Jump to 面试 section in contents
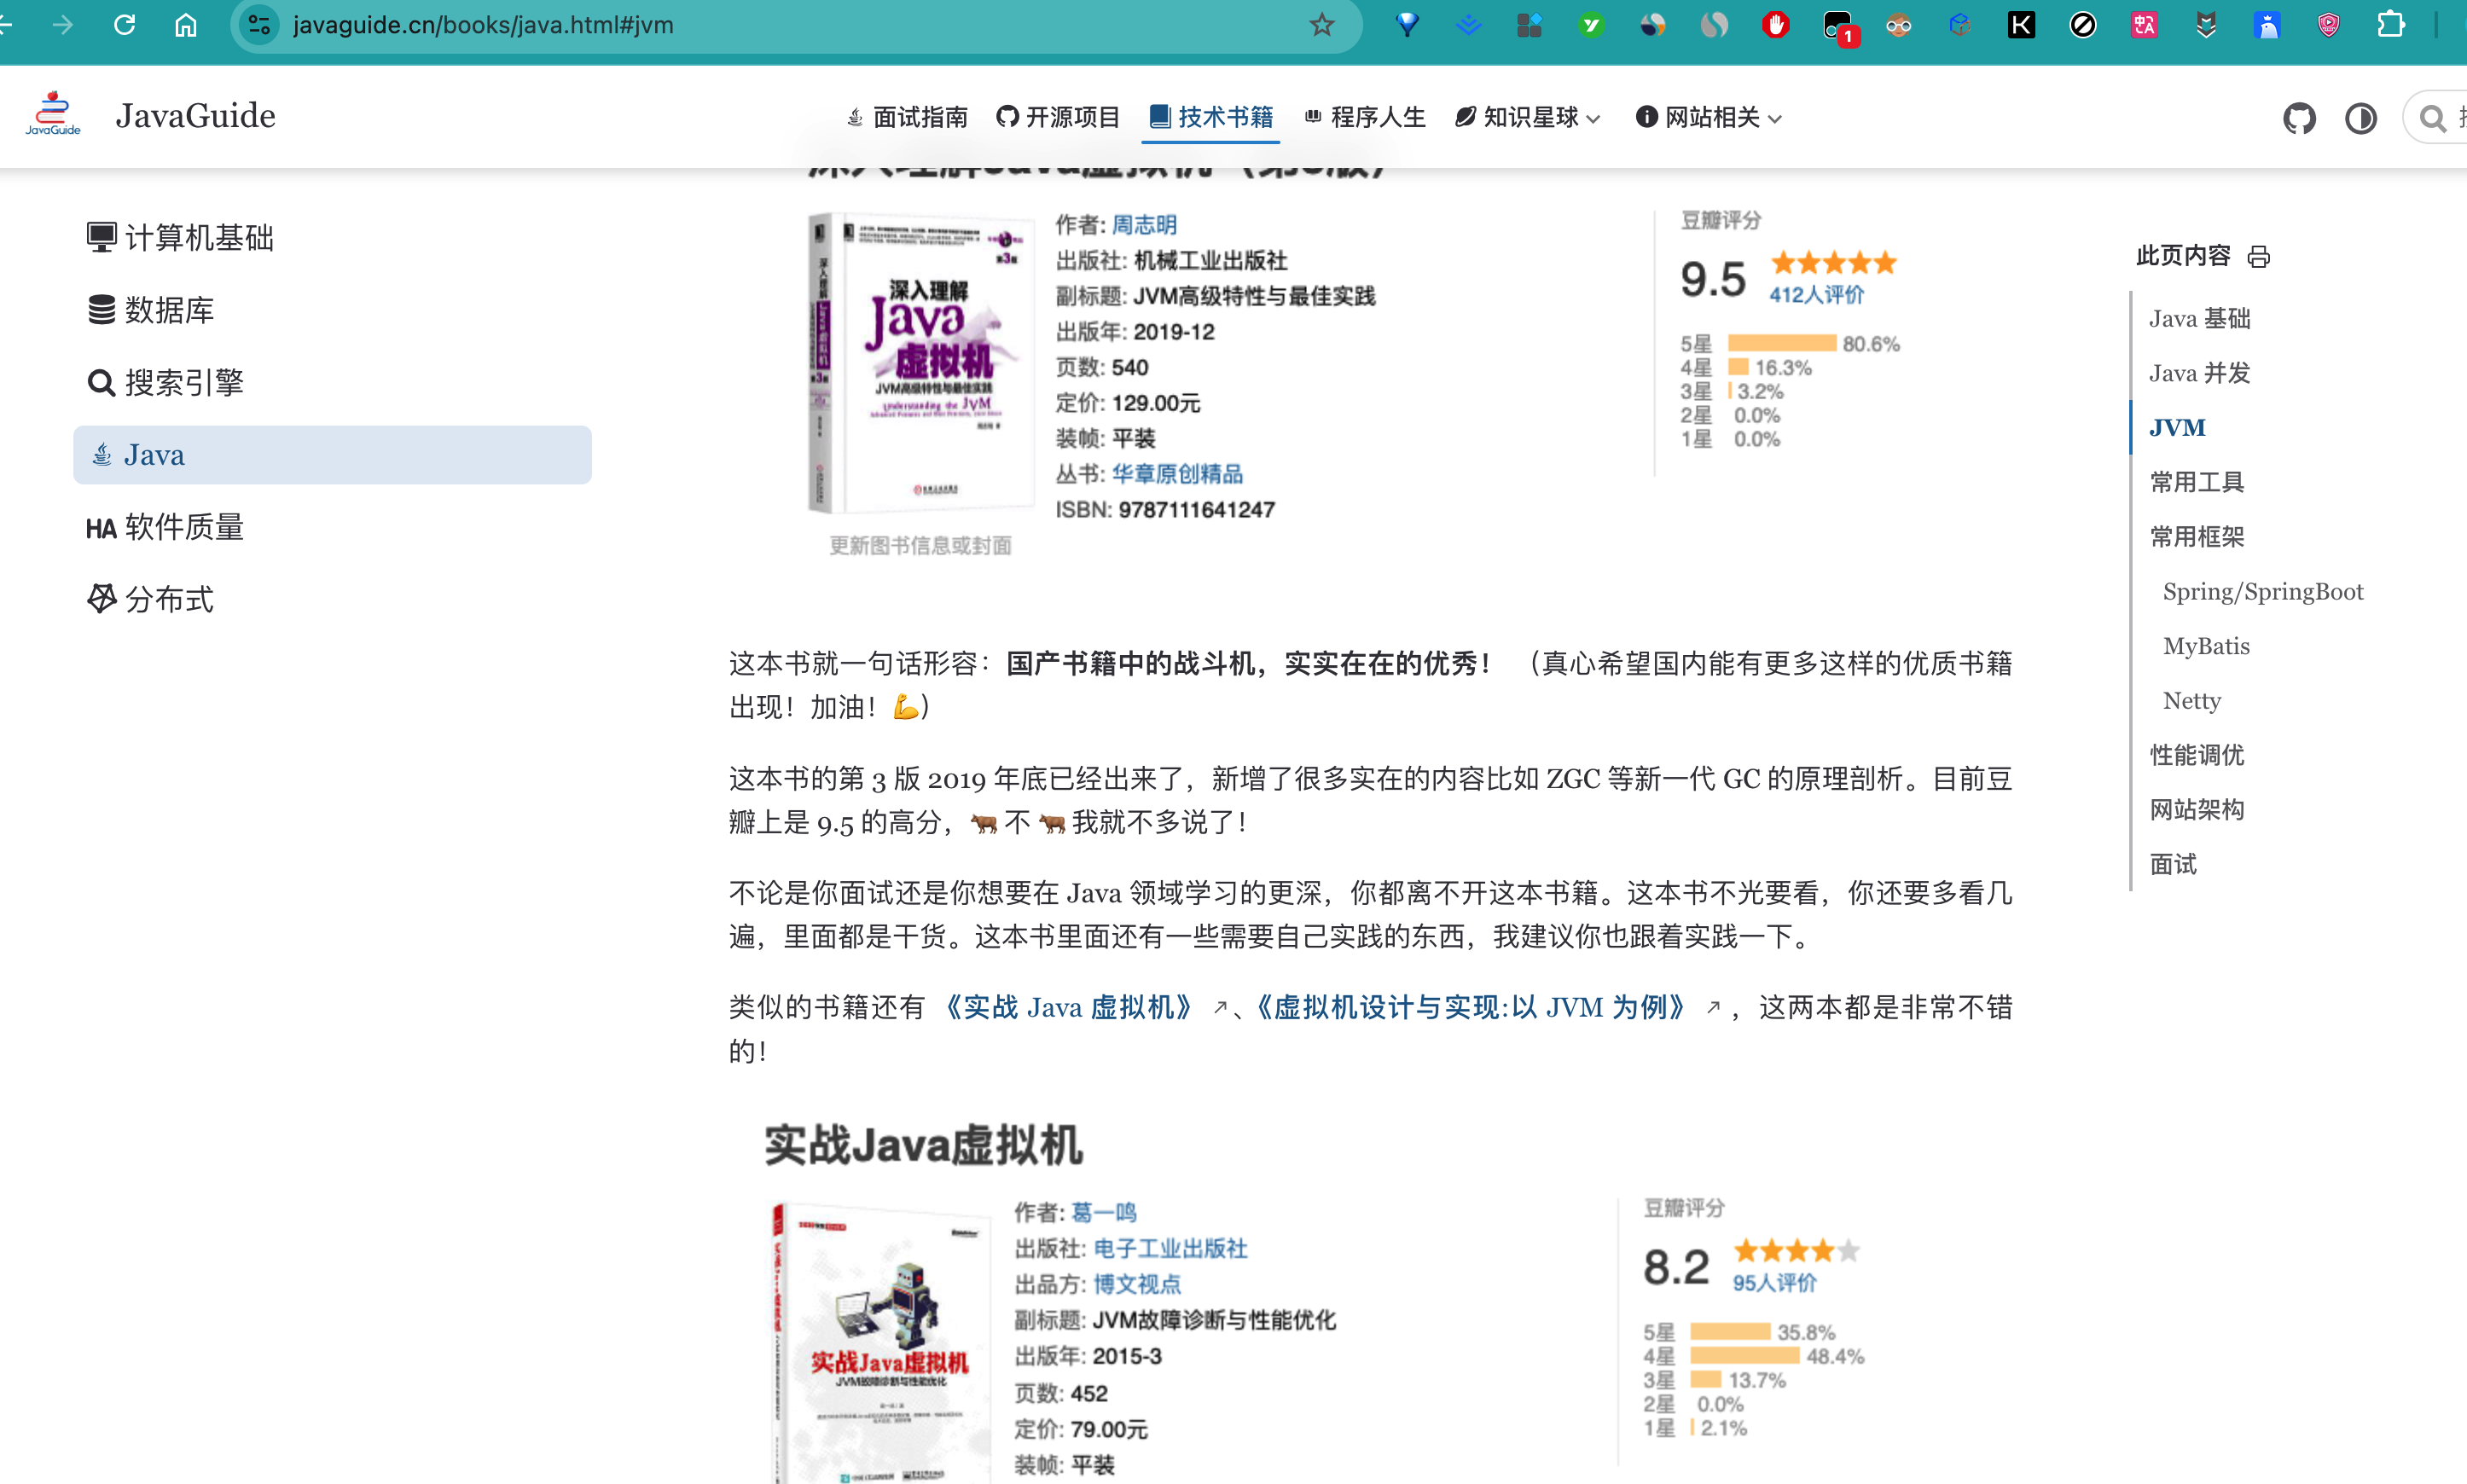Image resolution: width=2467 pixels, height=1484 pixels. pyautogui.click(x=2173, y=864)
